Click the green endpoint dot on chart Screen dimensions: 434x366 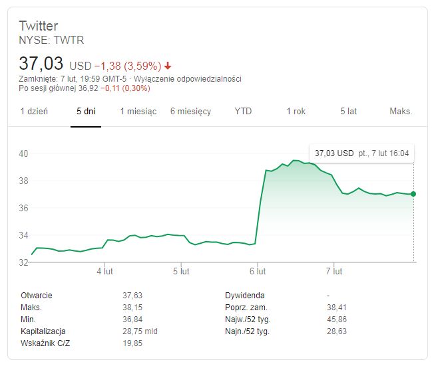click(413, 194)
